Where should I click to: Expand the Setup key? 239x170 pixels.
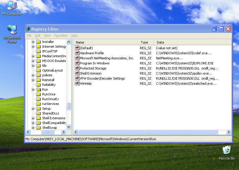point(33,109)
